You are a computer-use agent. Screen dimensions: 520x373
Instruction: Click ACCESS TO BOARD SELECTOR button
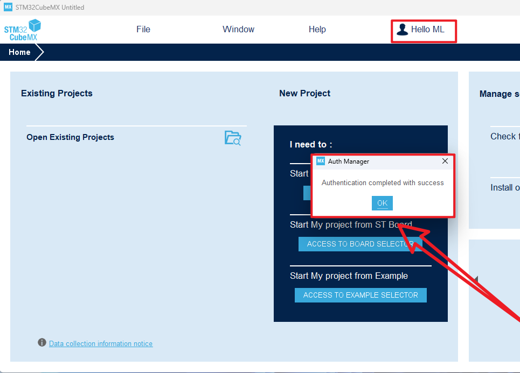(x=360, y=244)
